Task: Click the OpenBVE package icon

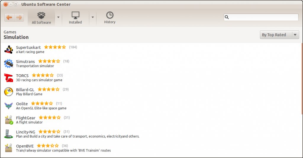Action: 9,148
